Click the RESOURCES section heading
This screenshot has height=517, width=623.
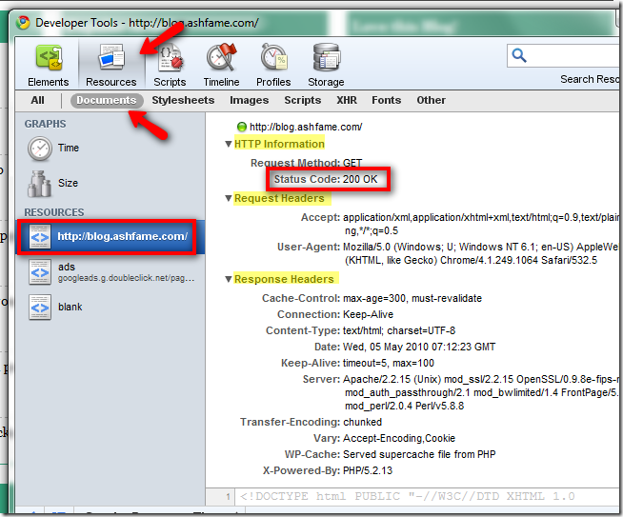tap(54, 213)
